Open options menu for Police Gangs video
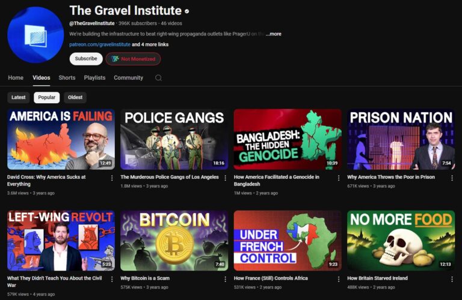 tap(226, 178)
